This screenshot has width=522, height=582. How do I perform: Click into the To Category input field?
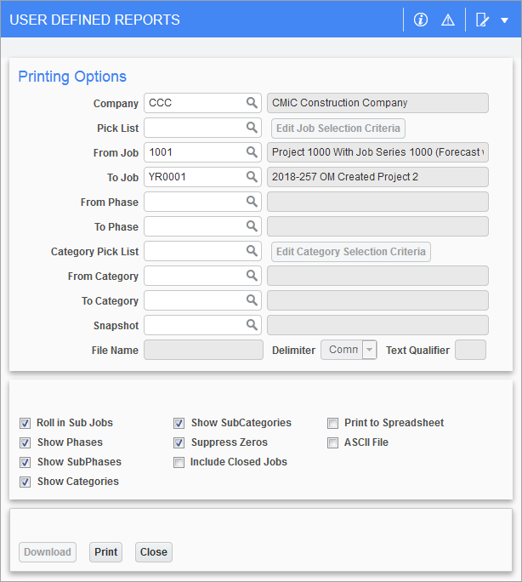click(194, 300)
